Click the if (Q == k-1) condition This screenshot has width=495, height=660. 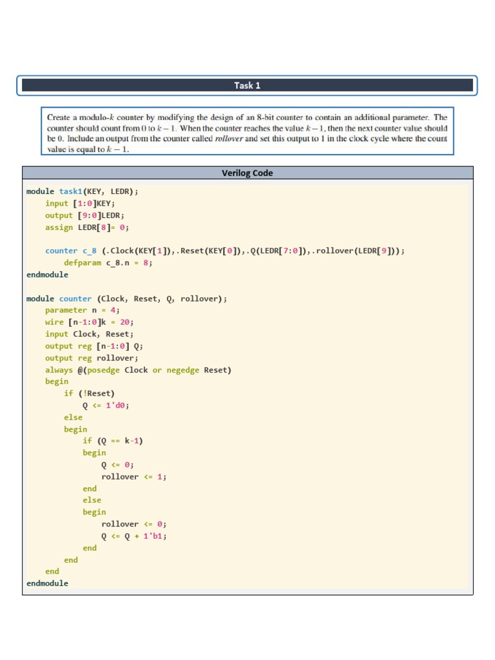click(113, 441)
